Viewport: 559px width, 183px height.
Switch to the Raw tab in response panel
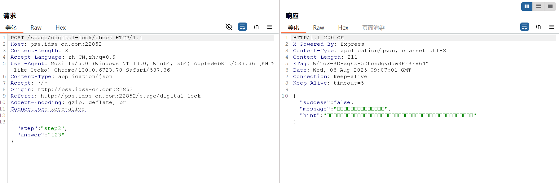[x=318, y=28]
